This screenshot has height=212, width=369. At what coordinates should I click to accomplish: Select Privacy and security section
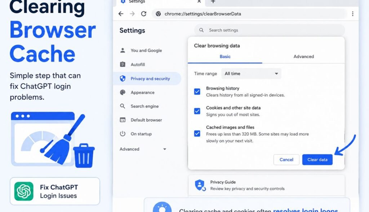(147, 78)
